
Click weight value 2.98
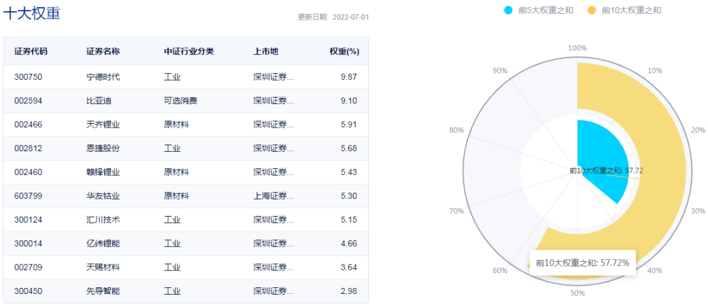point(349,291)
